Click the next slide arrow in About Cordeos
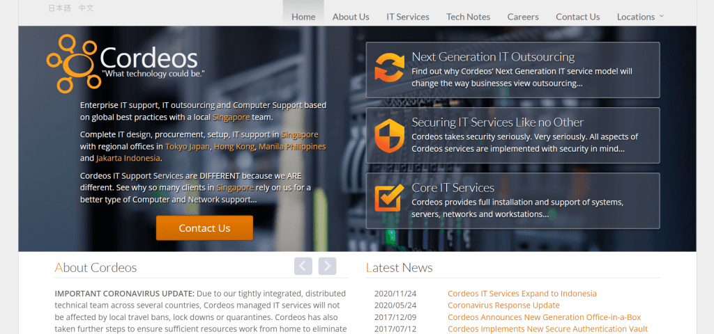 (328, 267)
